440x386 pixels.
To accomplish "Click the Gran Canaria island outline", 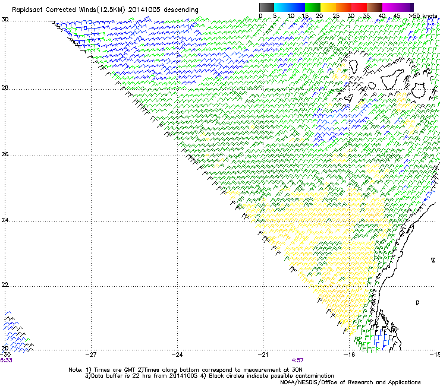I will (418, 90).
